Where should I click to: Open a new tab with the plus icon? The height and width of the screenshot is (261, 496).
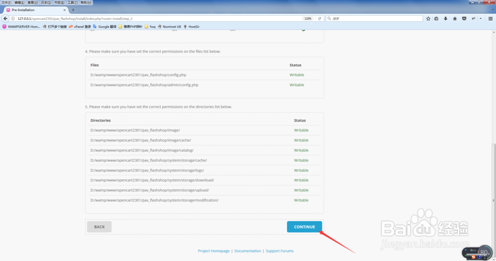(73, 10)
